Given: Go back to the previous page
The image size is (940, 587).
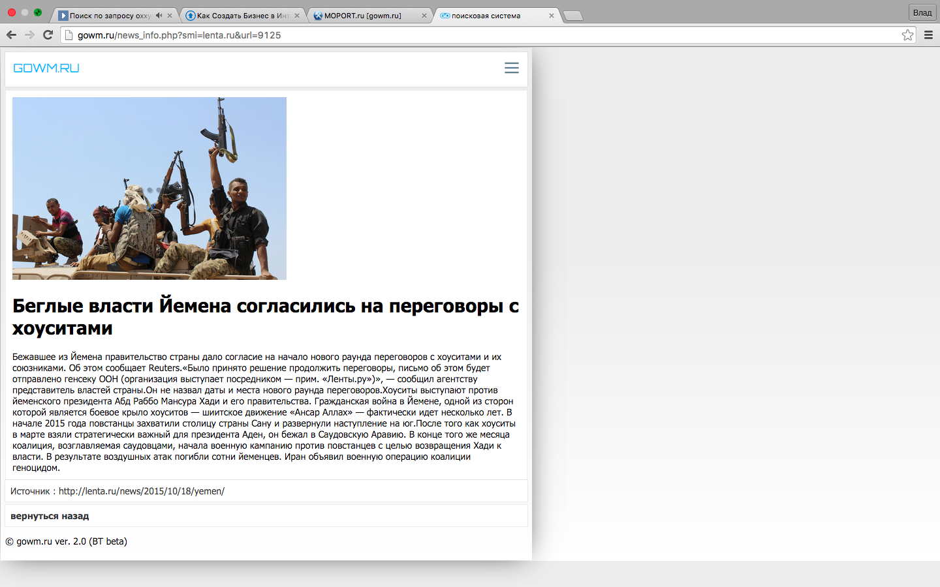Looking at the screenshot, I should tap(11, 35).
